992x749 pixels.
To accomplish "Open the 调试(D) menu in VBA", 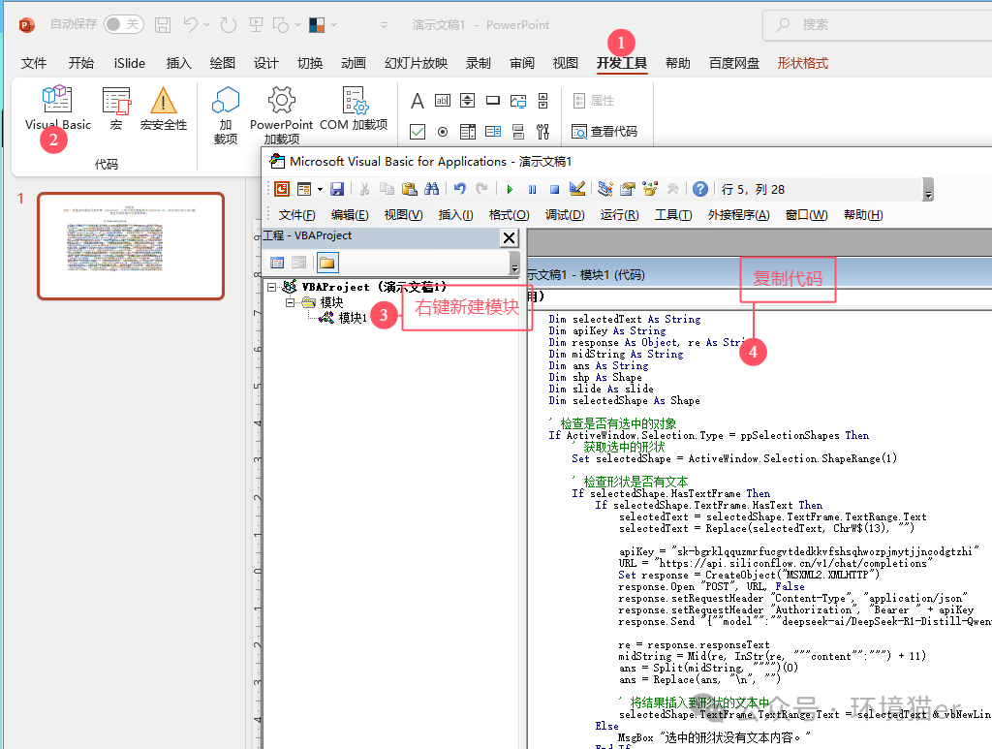I will [565, 215].
